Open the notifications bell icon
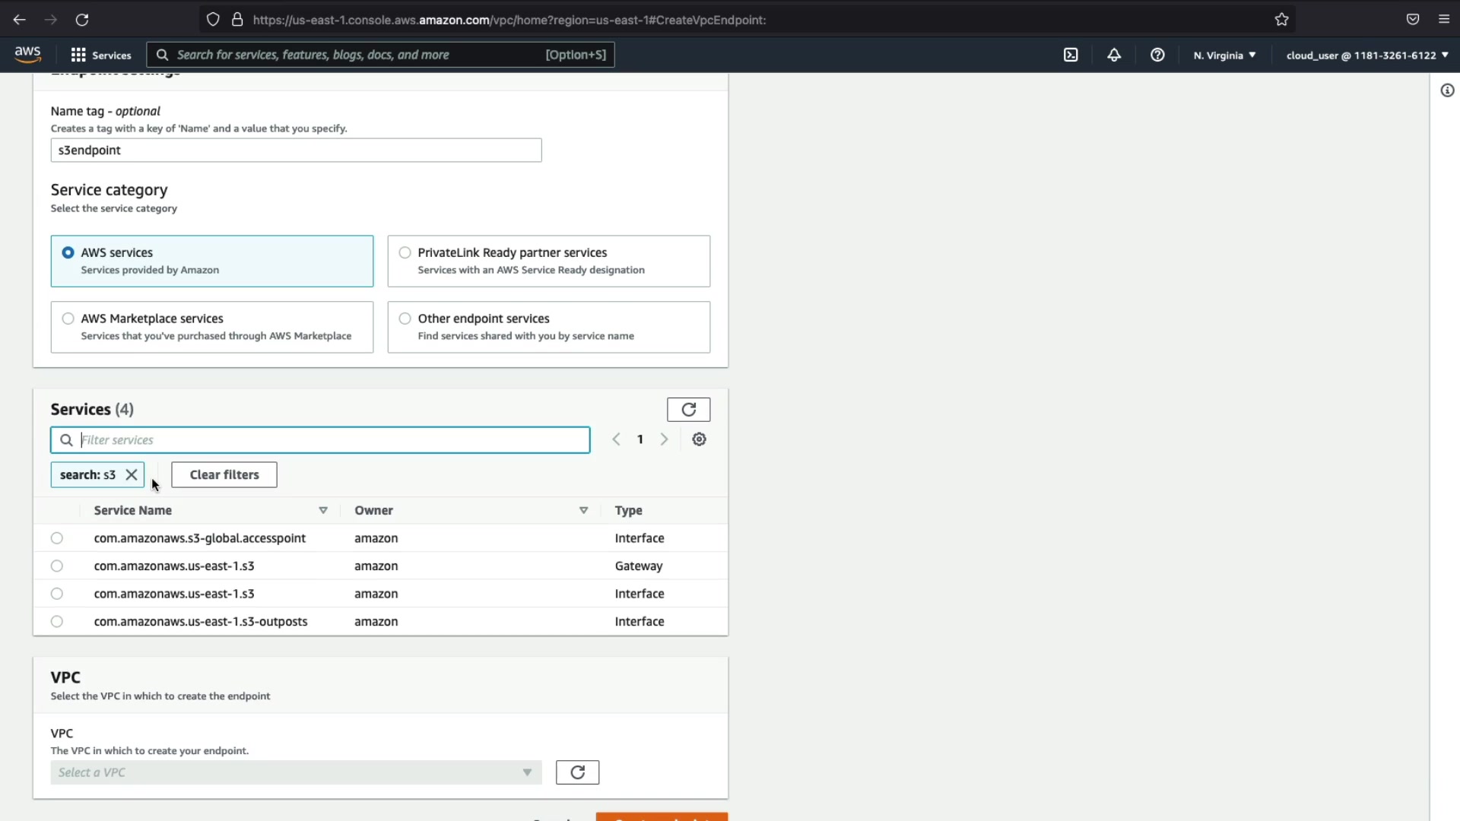Image resolution: width=1460 pixels, height=821 pixels. (1114, 55)
